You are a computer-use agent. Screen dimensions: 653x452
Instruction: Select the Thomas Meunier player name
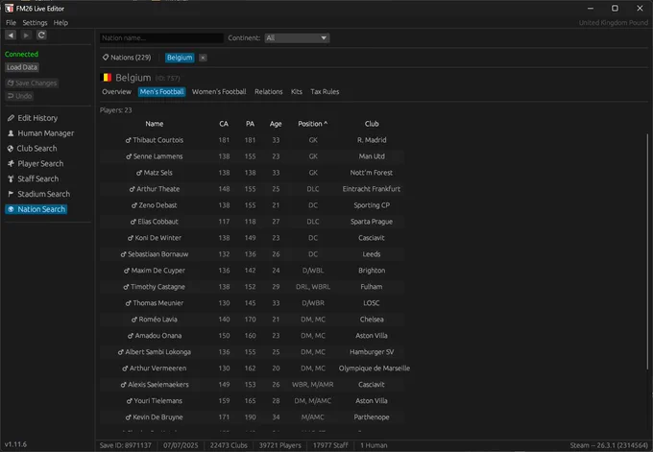[x=158, y=303]
